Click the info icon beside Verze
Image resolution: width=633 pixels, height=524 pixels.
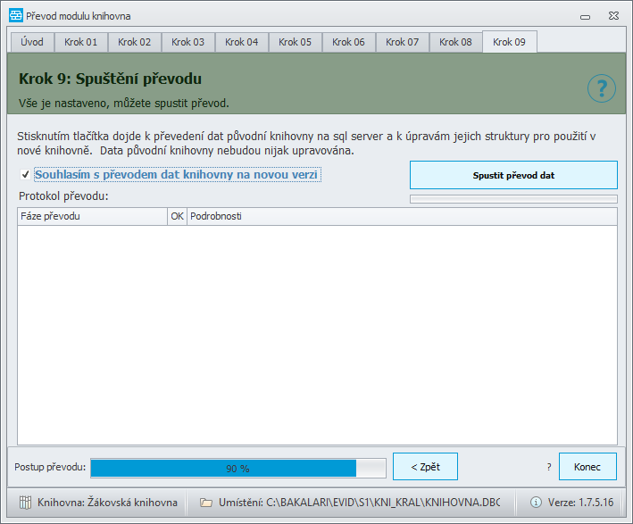(x=536, y=503)
